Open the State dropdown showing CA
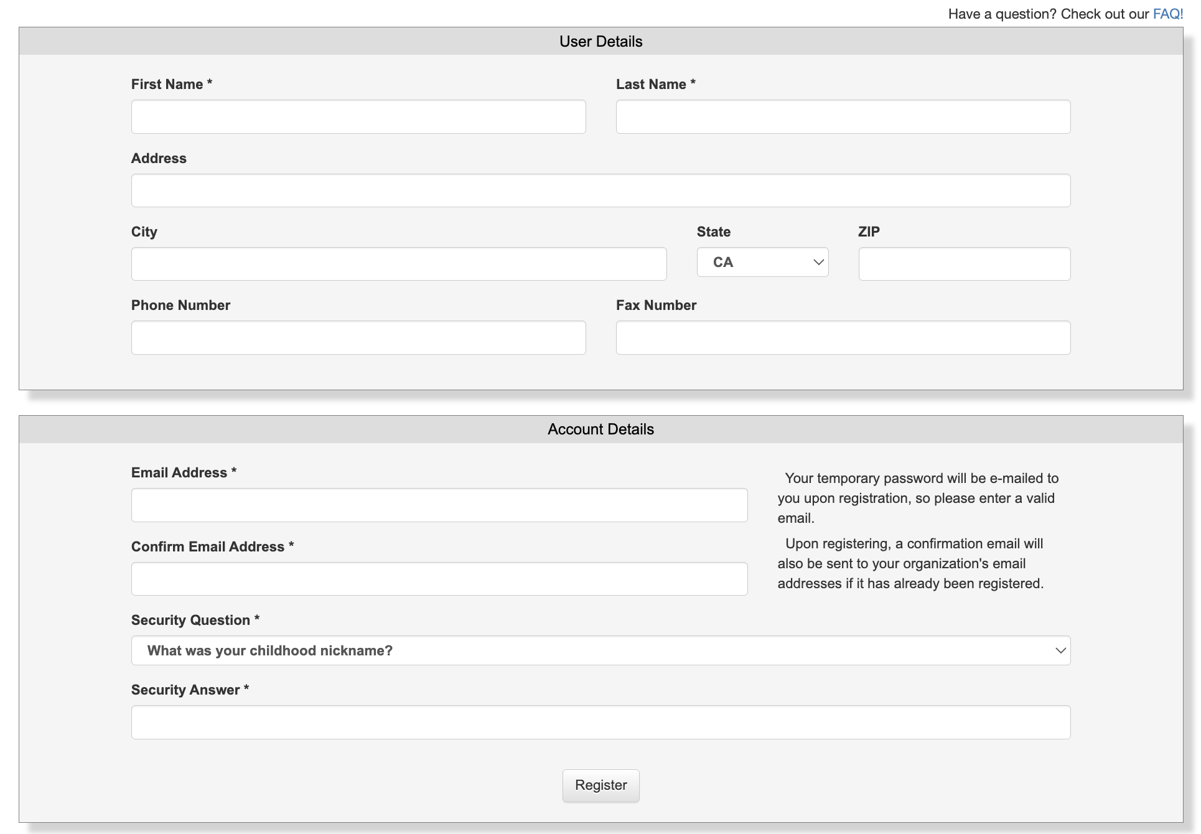Screen dimensions: 1201x834 pos(762,262)
